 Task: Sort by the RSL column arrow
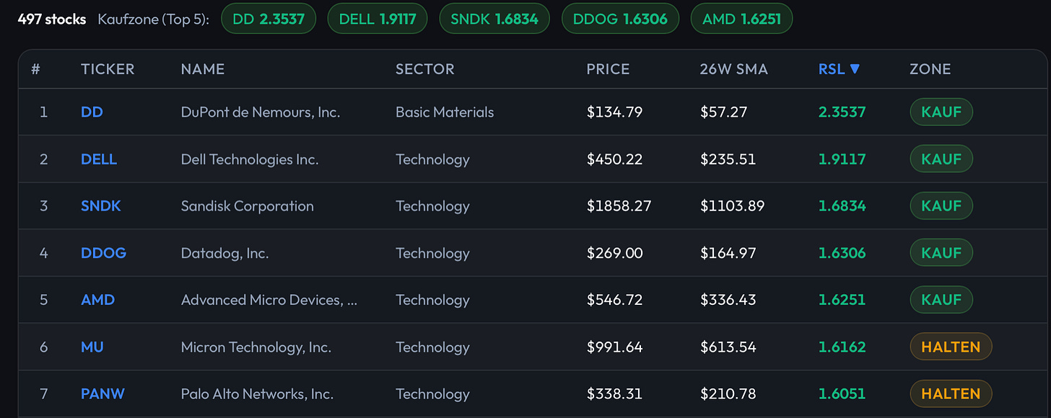[855, 69]
